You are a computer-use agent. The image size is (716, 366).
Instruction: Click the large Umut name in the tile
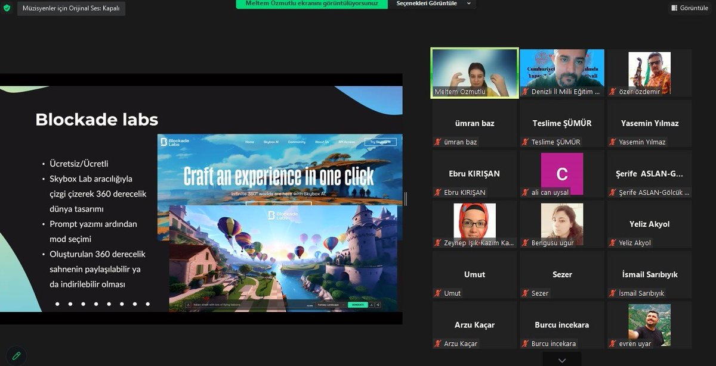pyautogui.click(x=474, y=274)
